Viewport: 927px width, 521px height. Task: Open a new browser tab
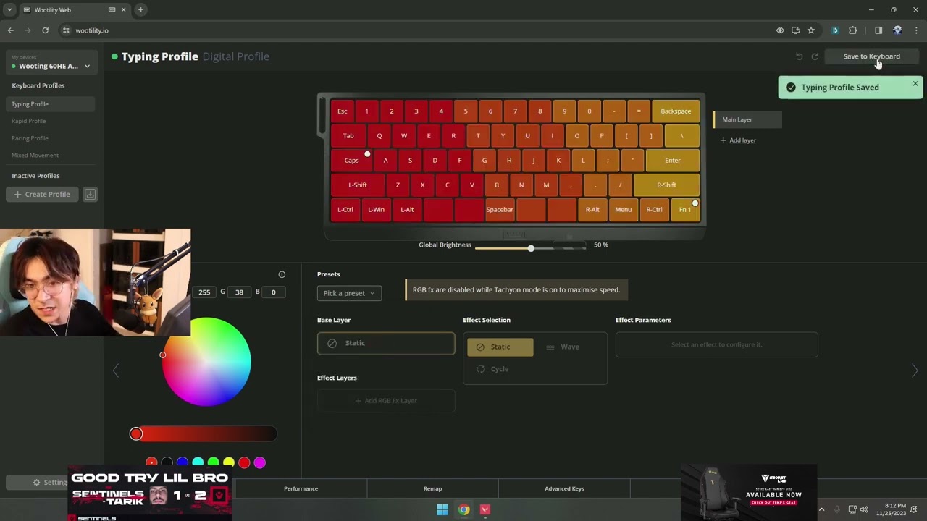140,9
